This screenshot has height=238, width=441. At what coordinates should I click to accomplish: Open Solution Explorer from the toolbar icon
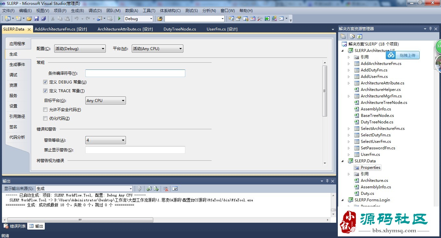click(x=231, y=19)
